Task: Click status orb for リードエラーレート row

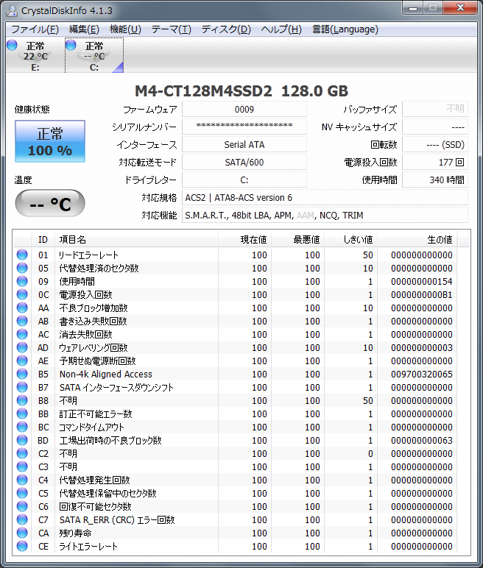Action: (22, 255)
